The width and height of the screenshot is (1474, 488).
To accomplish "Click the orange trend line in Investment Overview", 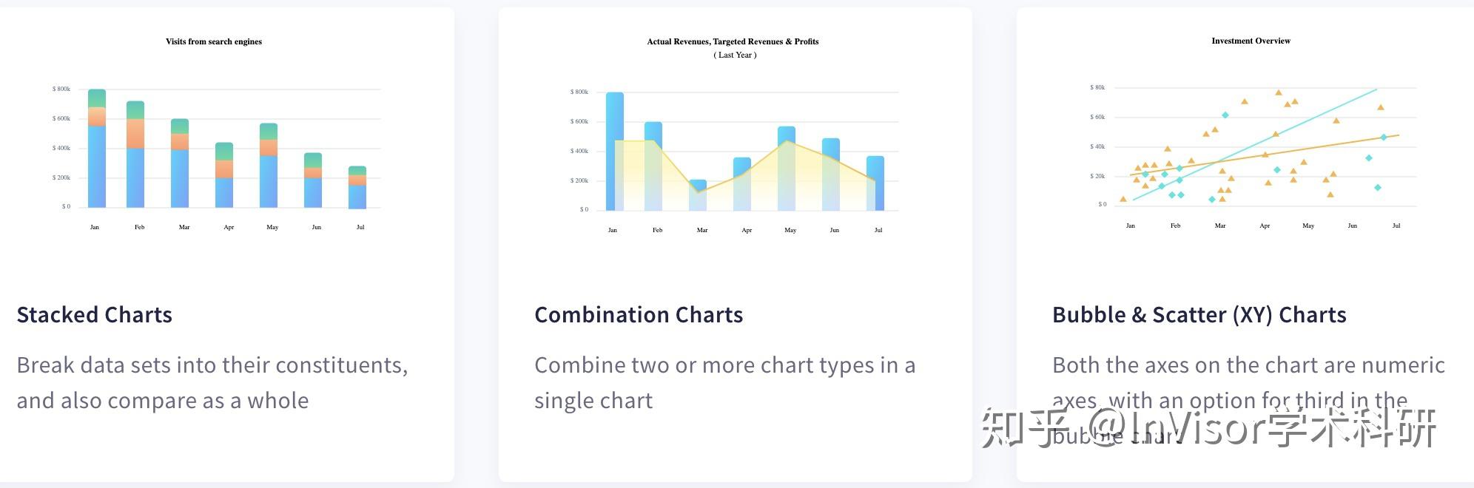I will tap(1265, 155).
